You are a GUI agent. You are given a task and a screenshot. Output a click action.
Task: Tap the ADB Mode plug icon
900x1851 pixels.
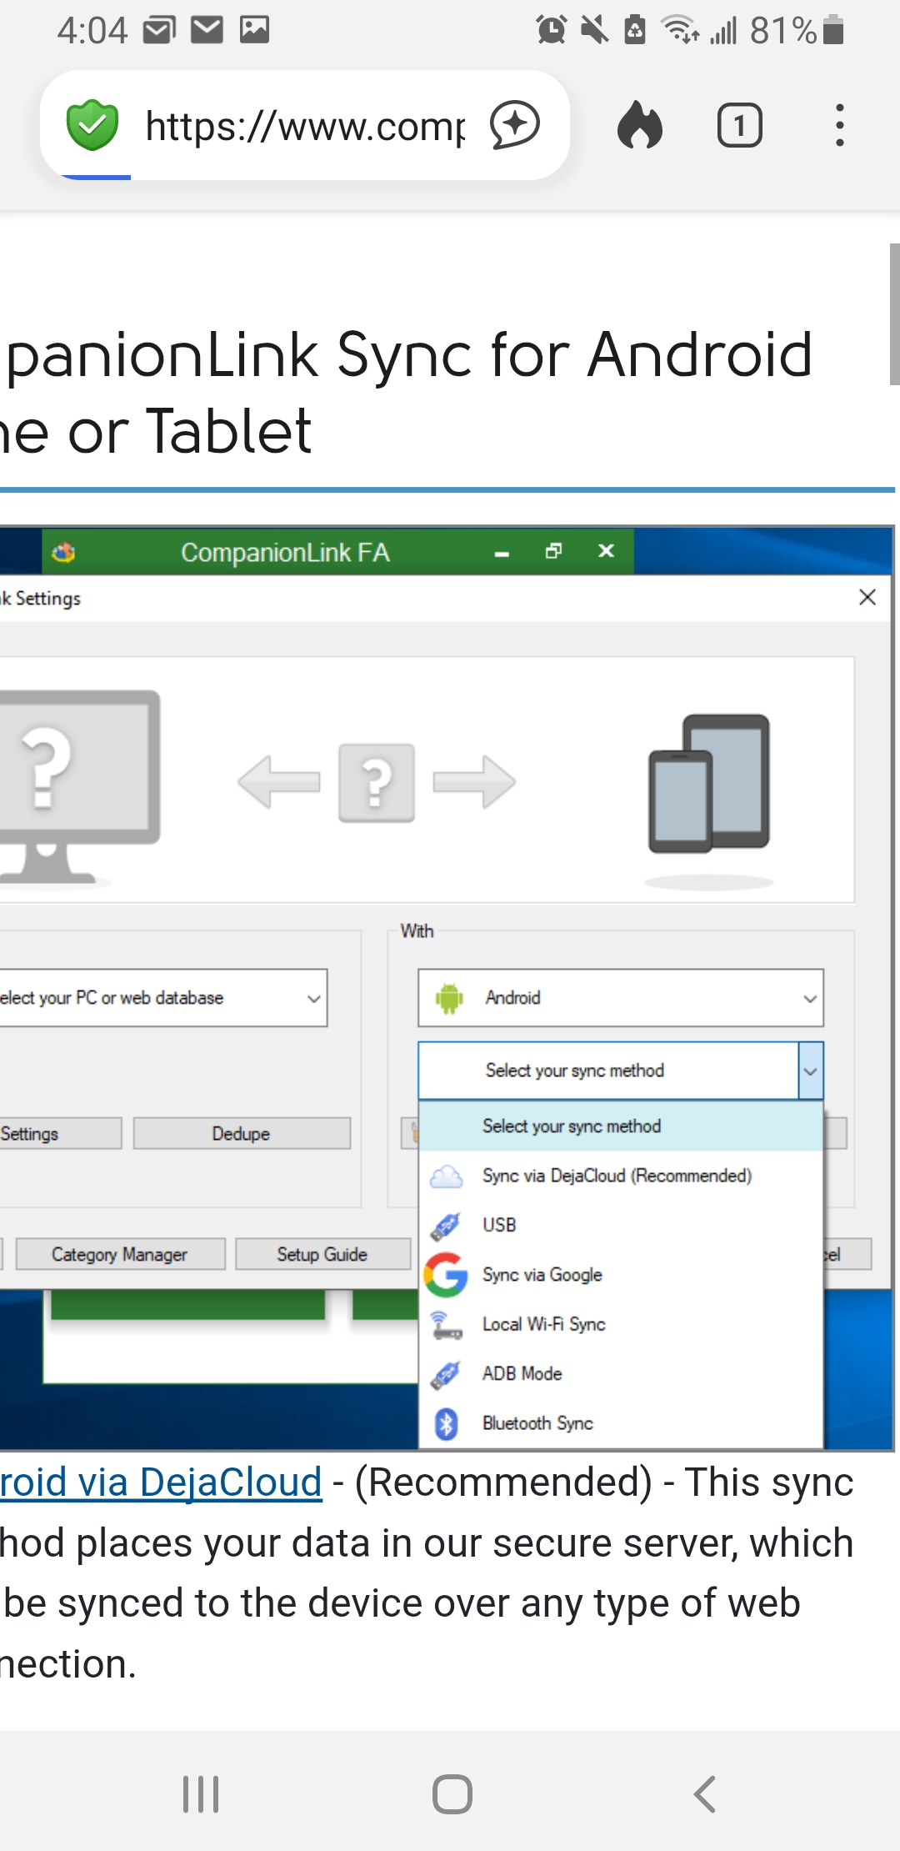446,1374
